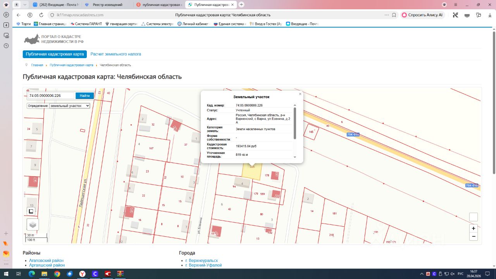Open the three-dots menu in the address bar
Image resolution: width=496 pixels, height=279 pixels.
click(x=386, y=15)
